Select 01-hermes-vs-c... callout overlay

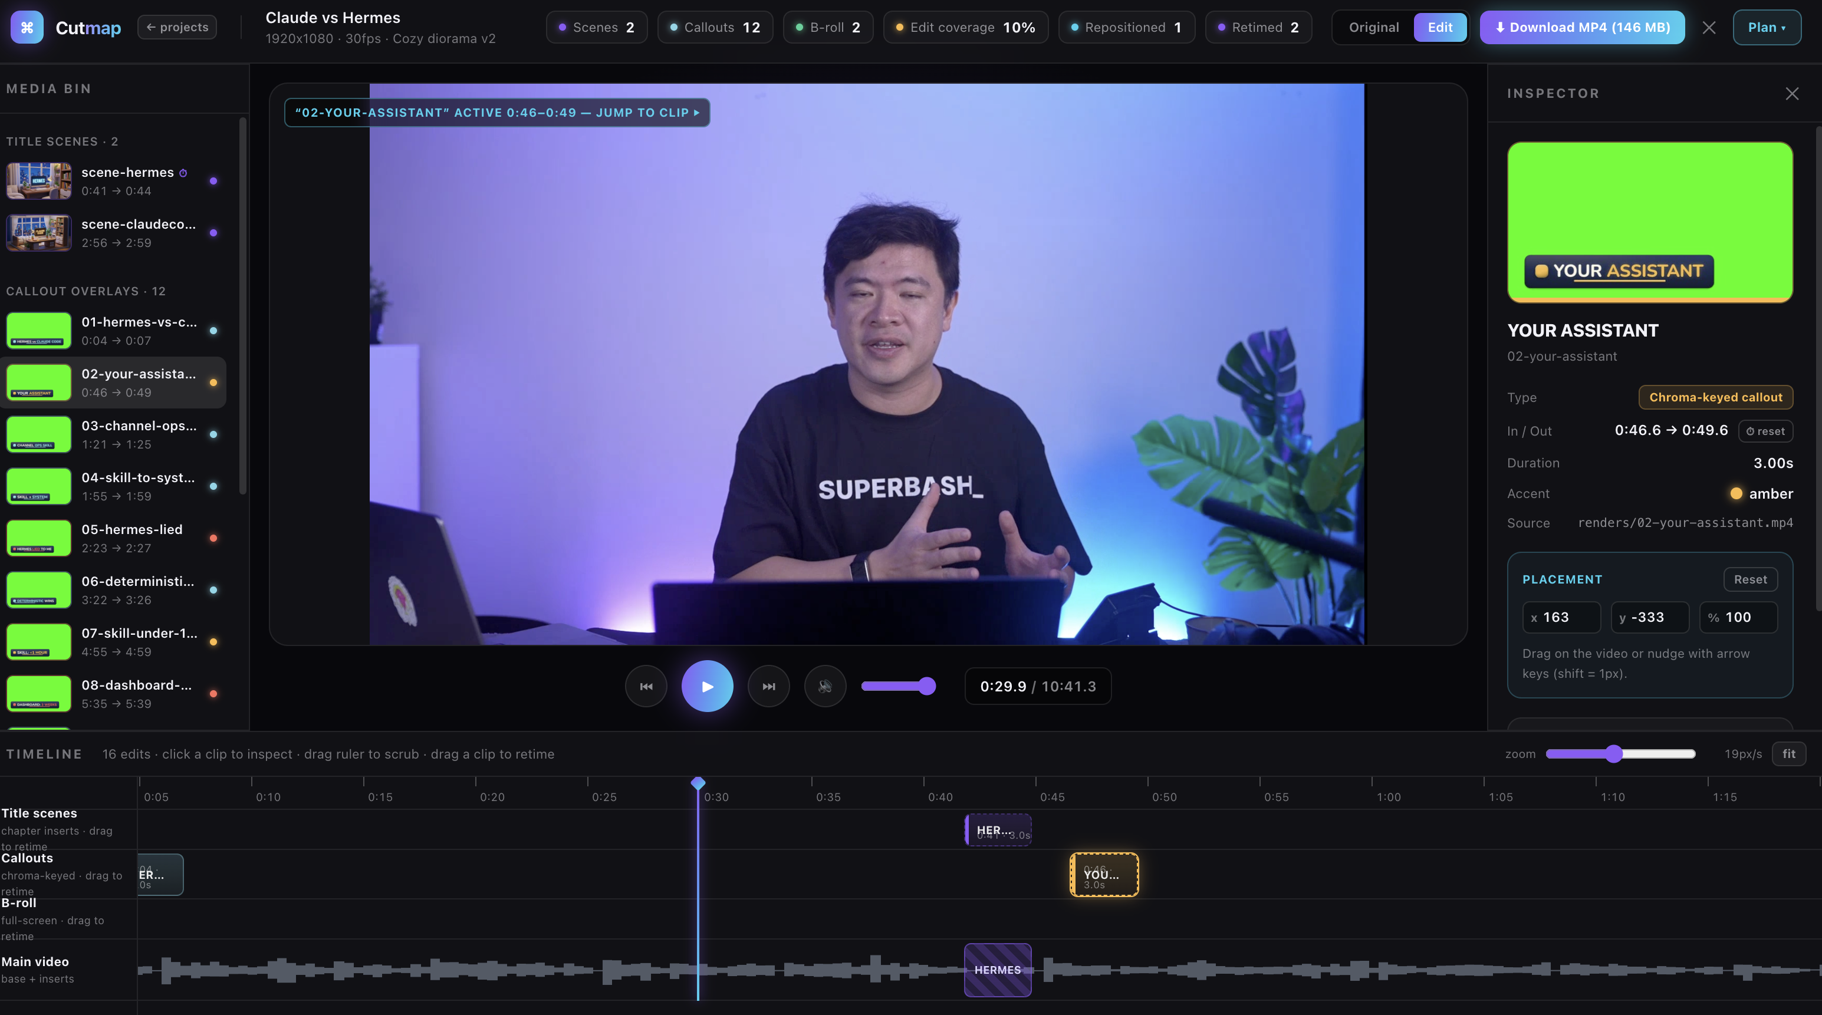pos(113,331)
